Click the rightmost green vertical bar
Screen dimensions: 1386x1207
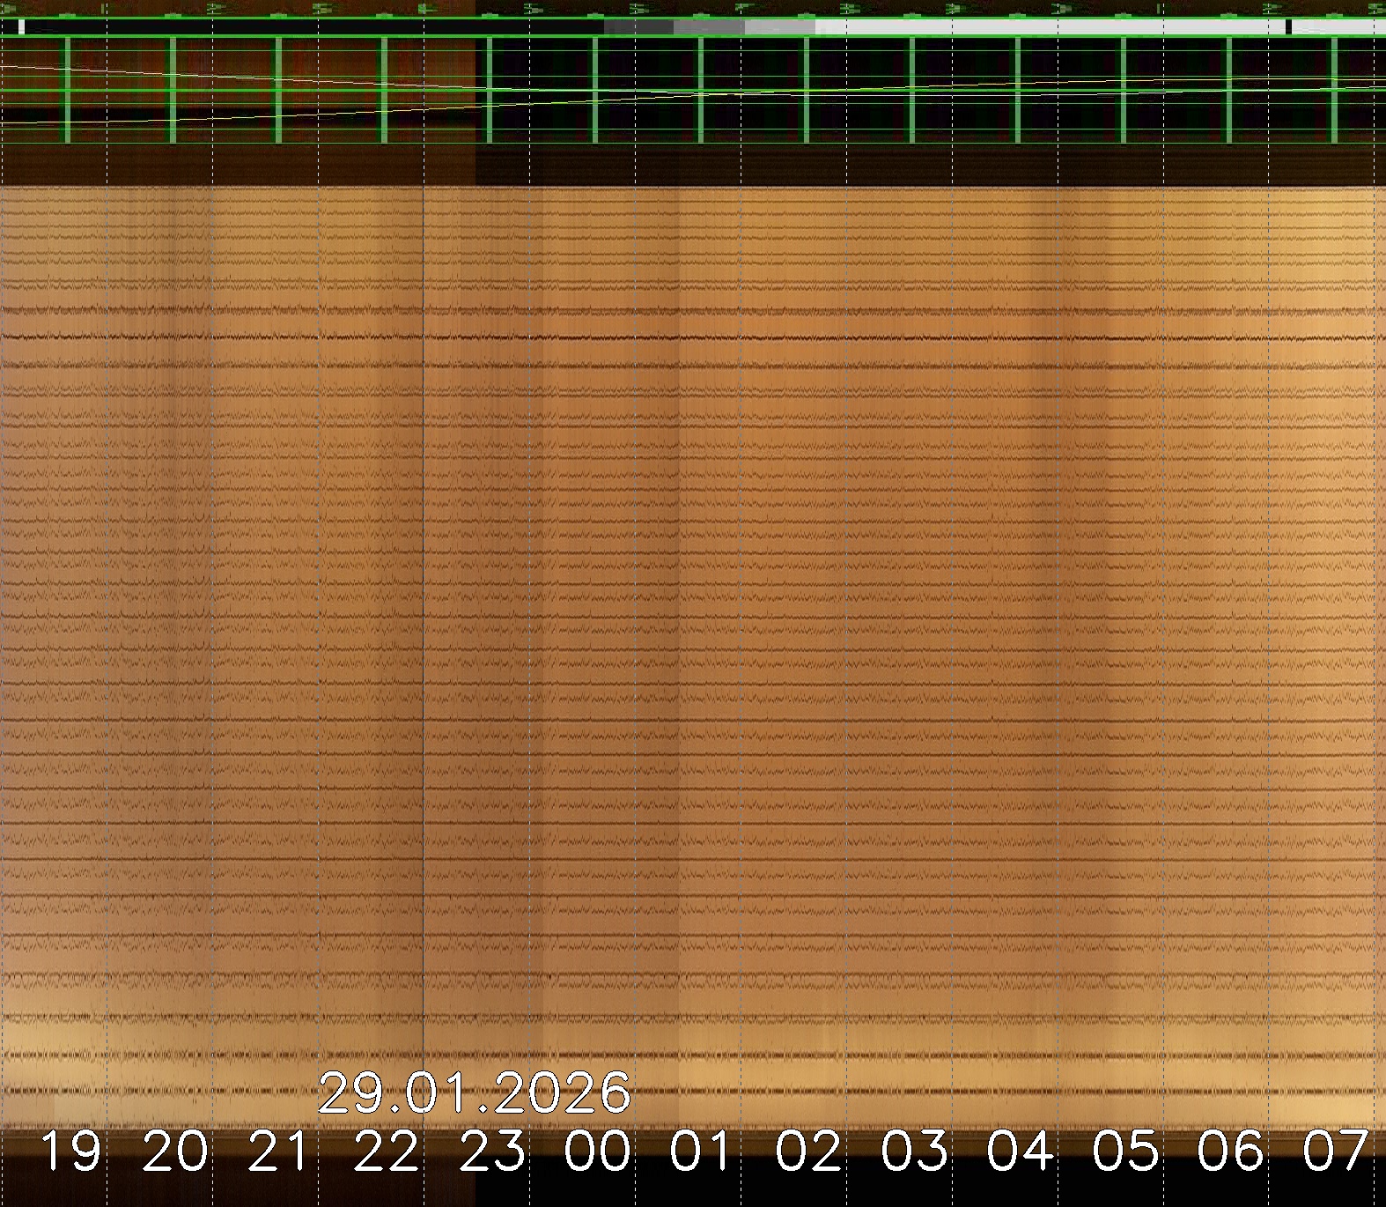pos(1335,90)
